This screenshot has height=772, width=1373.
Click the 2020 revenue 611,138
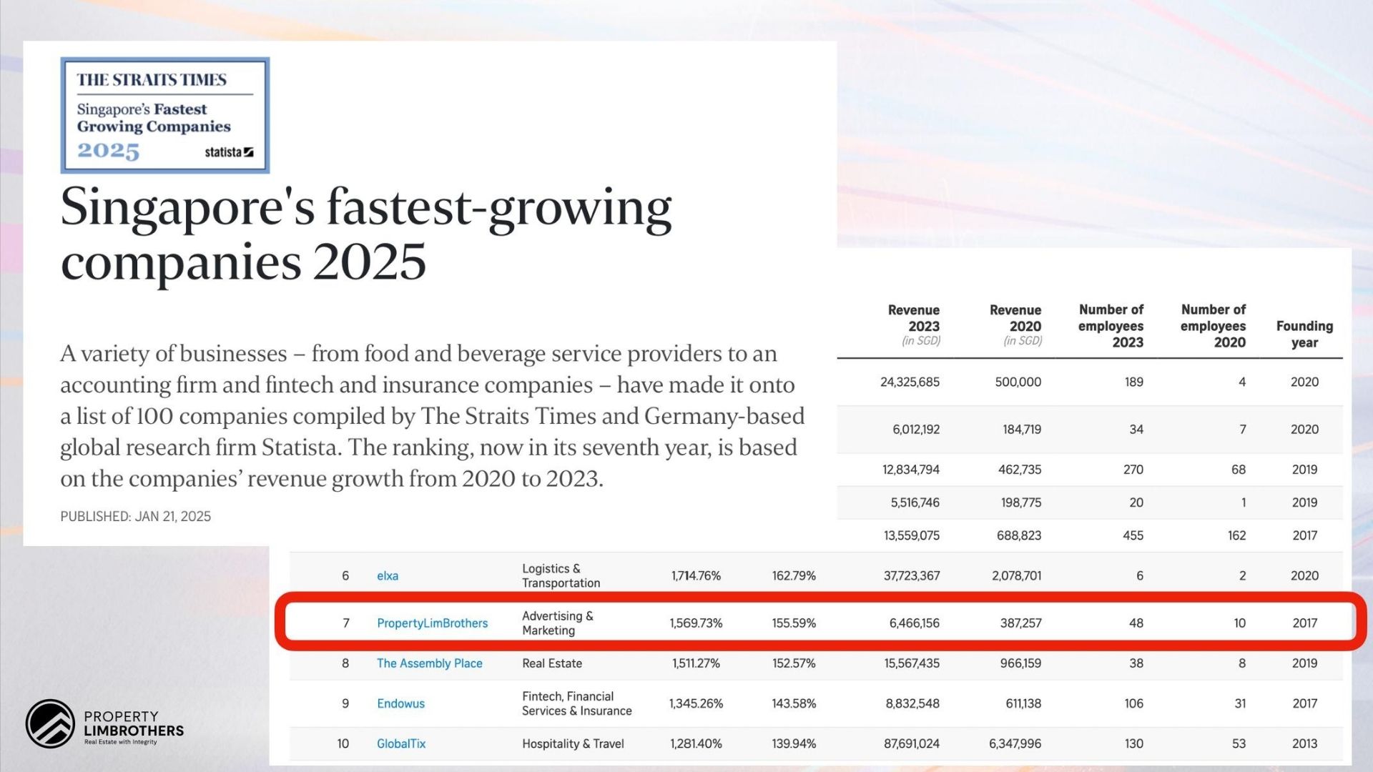tap(1023, 703)
